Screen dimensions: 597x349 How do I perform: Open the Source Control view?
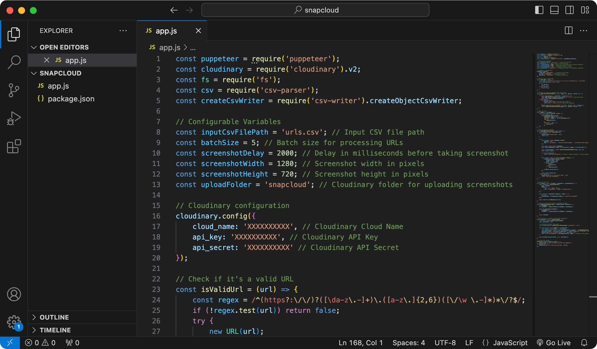tap(14, 90)
